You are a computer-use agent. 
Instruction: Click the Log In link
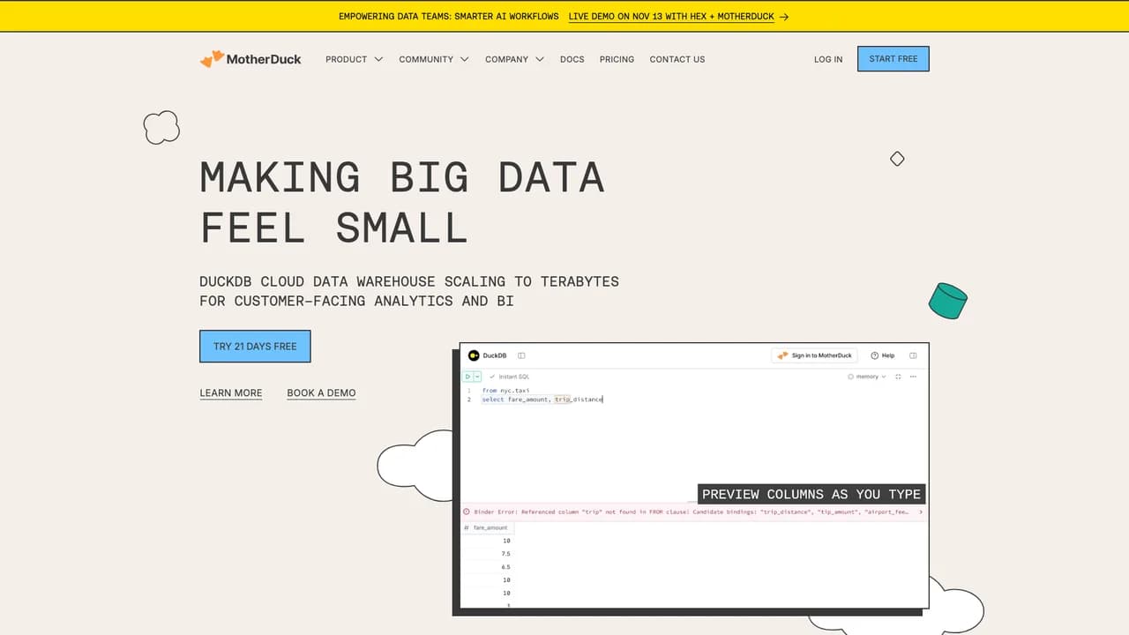[x=828, y=59]
